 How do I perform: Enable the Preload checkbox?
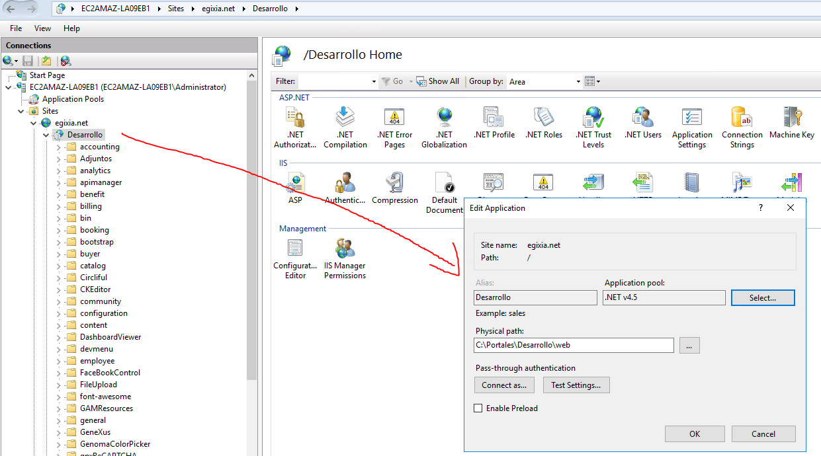point(478,408)
